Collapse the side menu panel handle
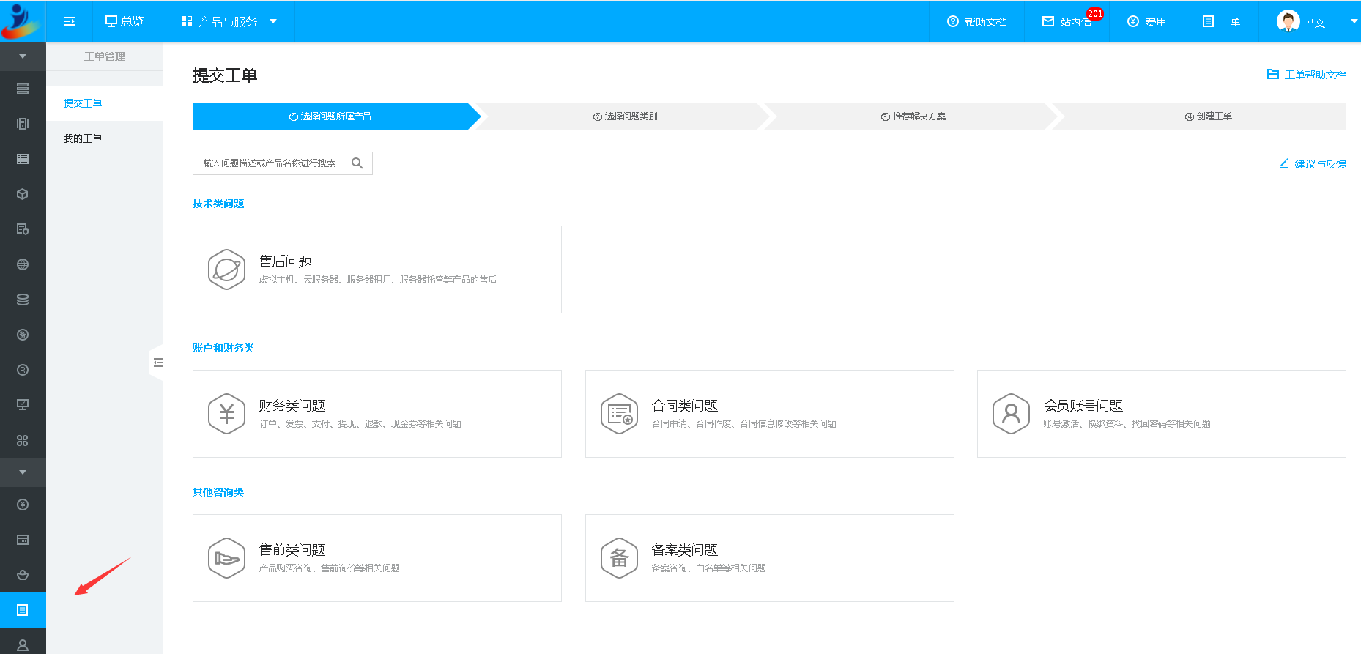 [157, 363]
